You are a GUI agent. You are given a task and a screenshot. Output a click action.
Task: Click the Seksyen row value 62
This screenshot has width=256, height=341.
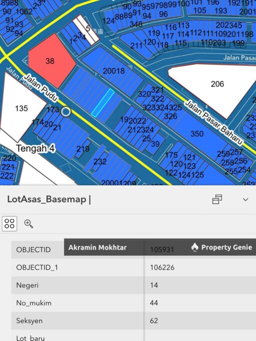tap(154, 320)
